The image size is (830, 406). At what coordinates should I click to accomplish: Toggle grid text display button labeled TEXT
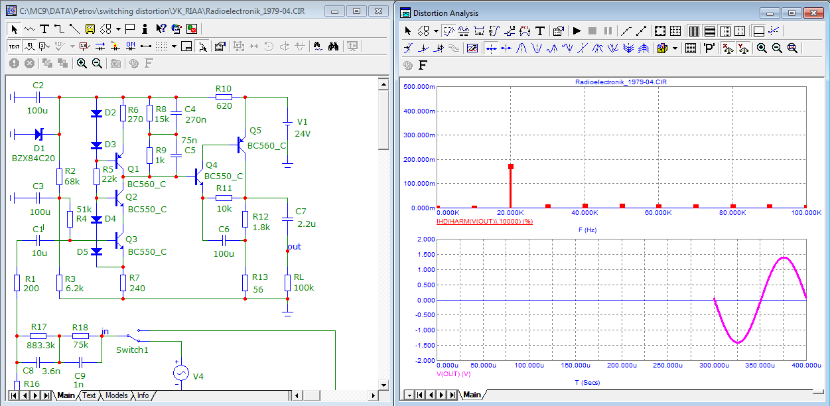point(14,46)
